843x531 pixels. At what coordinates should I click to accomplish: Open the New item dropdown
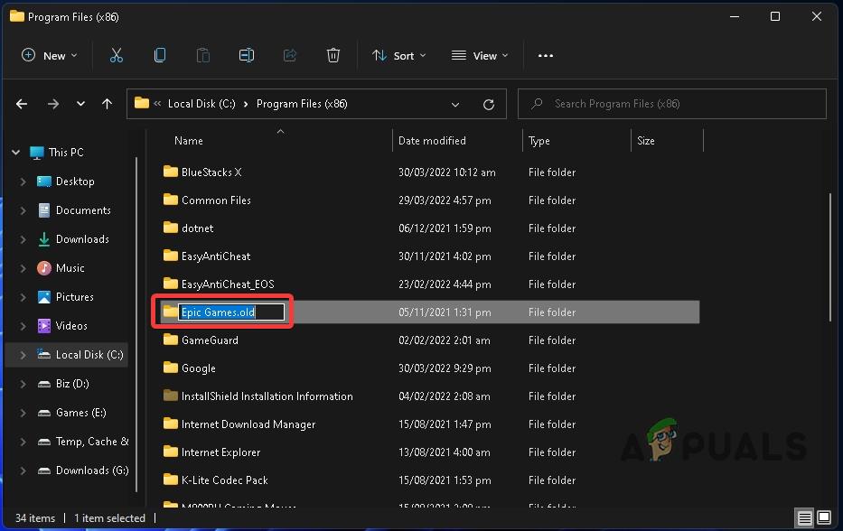(x=49, y=55)
